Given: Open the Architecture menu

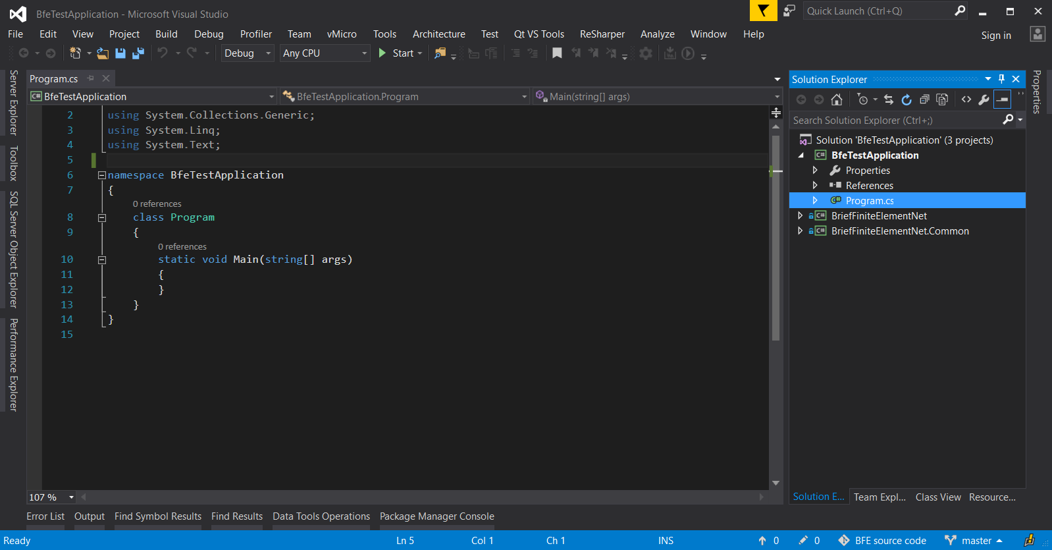Looking at the screenshot, I should [438, 34].
